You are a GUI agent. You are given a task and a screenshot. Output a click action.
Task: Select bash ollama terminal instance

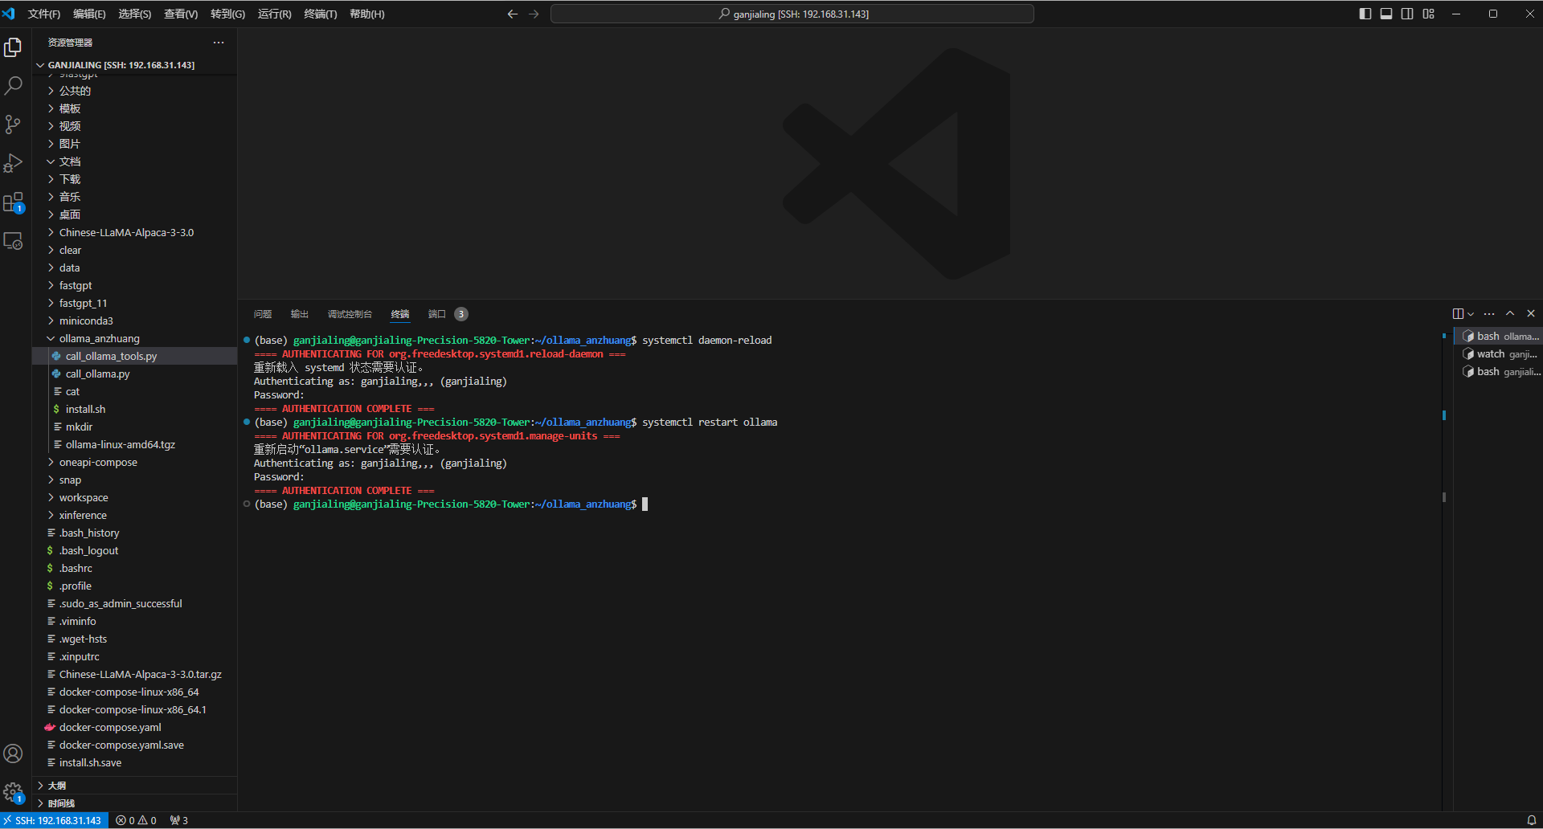1500,337
